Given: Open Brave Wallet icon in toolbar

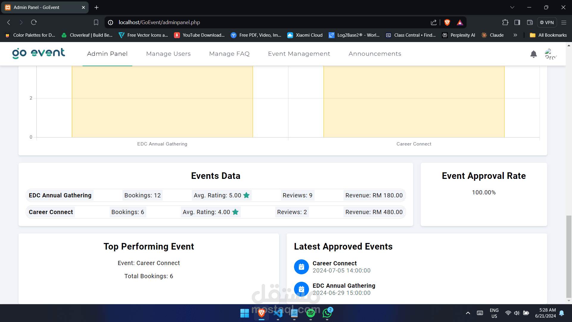Looking at the screenshot, I should [530, 22].
